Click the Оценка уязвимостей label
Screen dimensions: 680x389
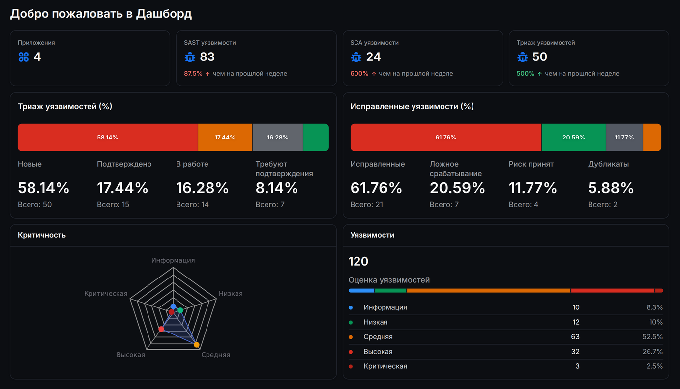[x=389, y=280]
